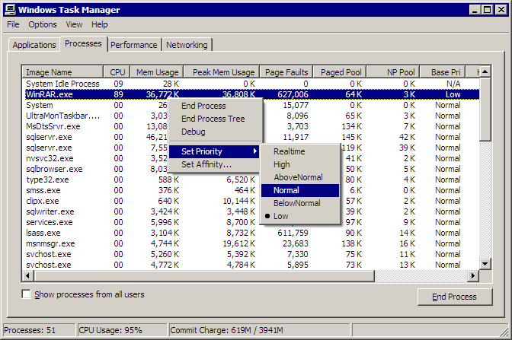Click the horizontal scrollbar thumb
Viewport: 512px width, 340px height.
click(x=204, y=276)
